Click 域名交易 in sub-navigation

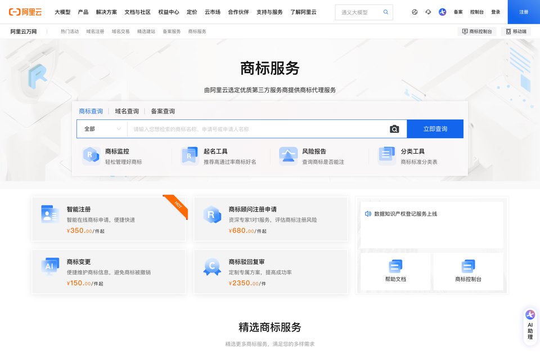pyautogui.click(x=120, y=32)
